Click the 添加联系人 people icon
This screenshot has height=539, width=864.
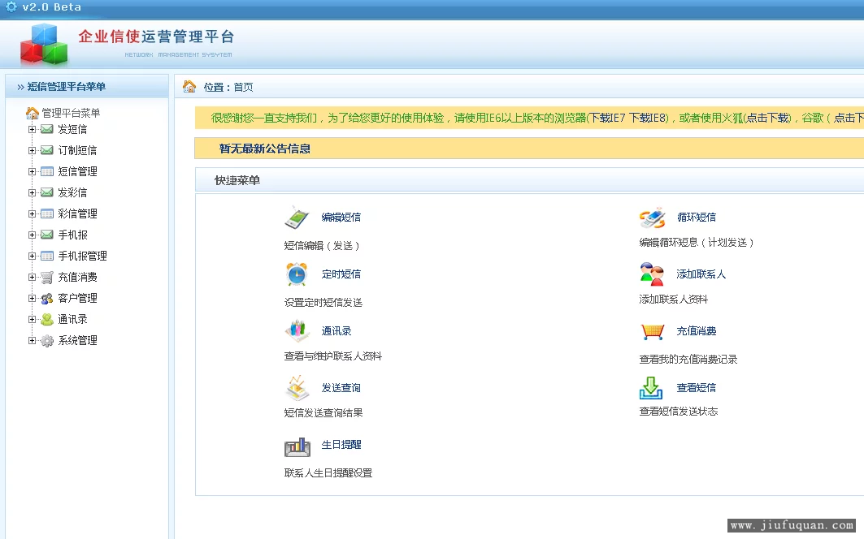(652, 274)
